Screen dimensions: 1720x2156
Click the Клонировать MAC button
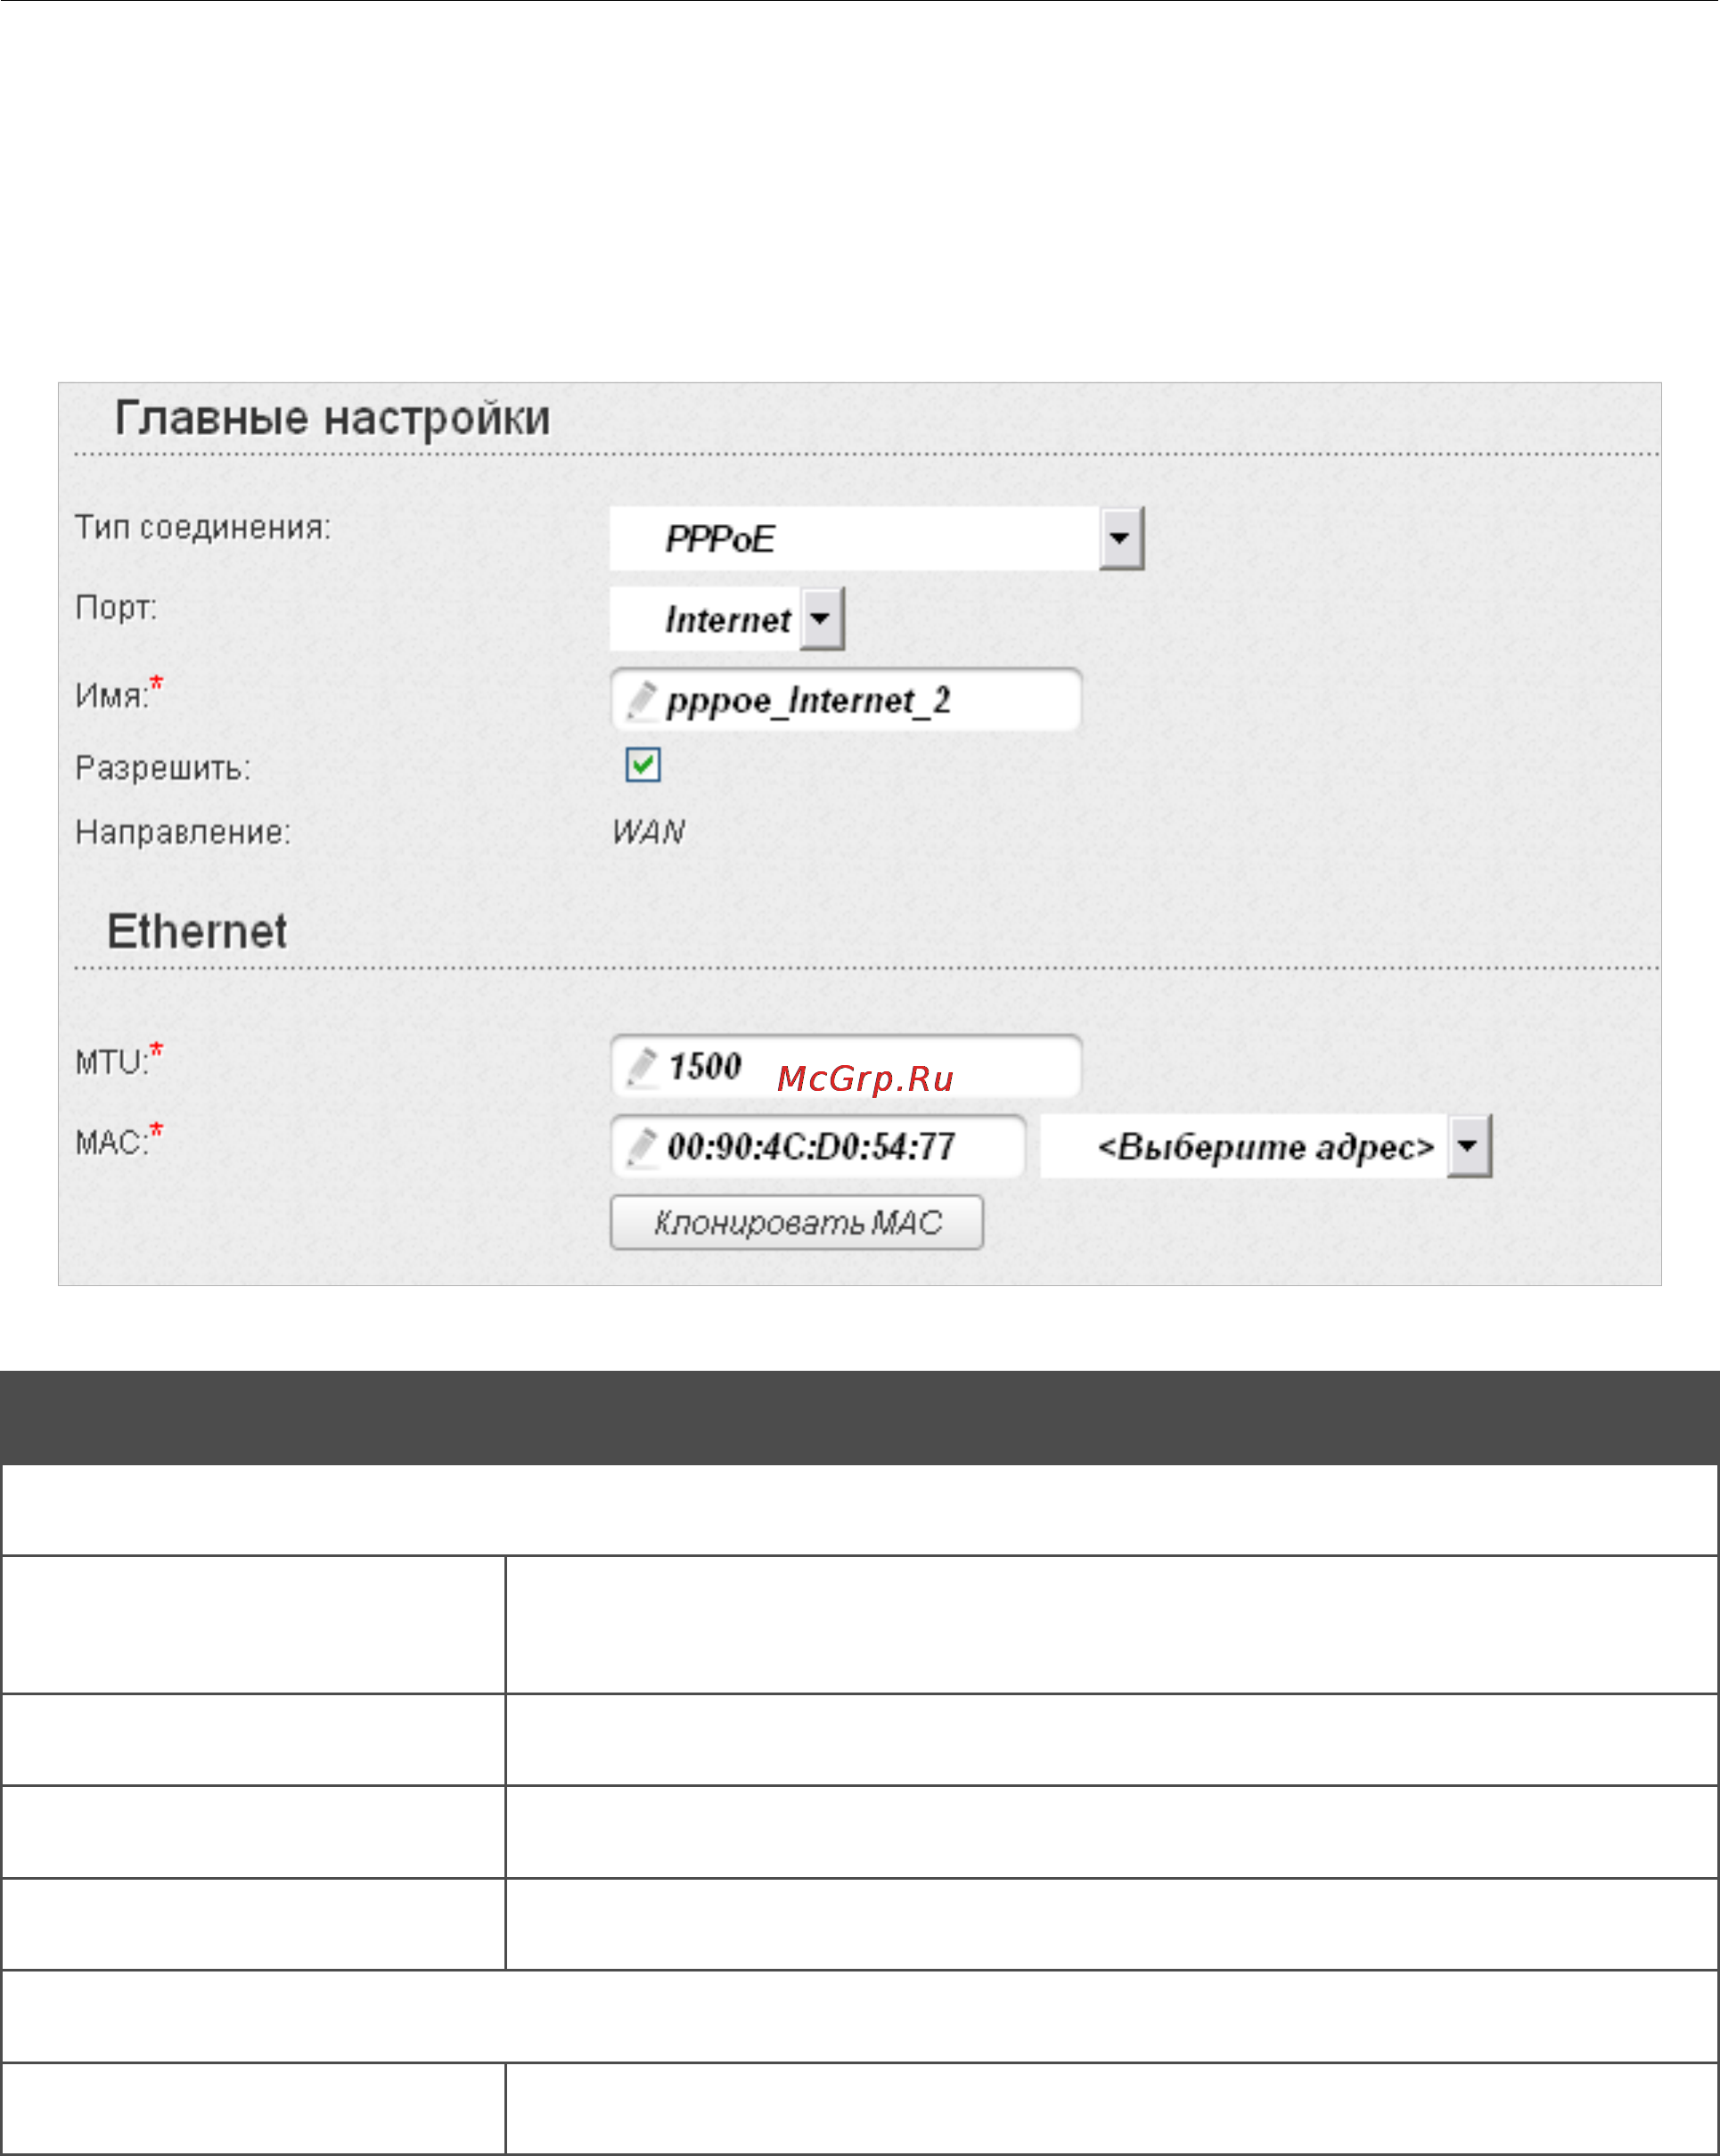pos(797,1222)
